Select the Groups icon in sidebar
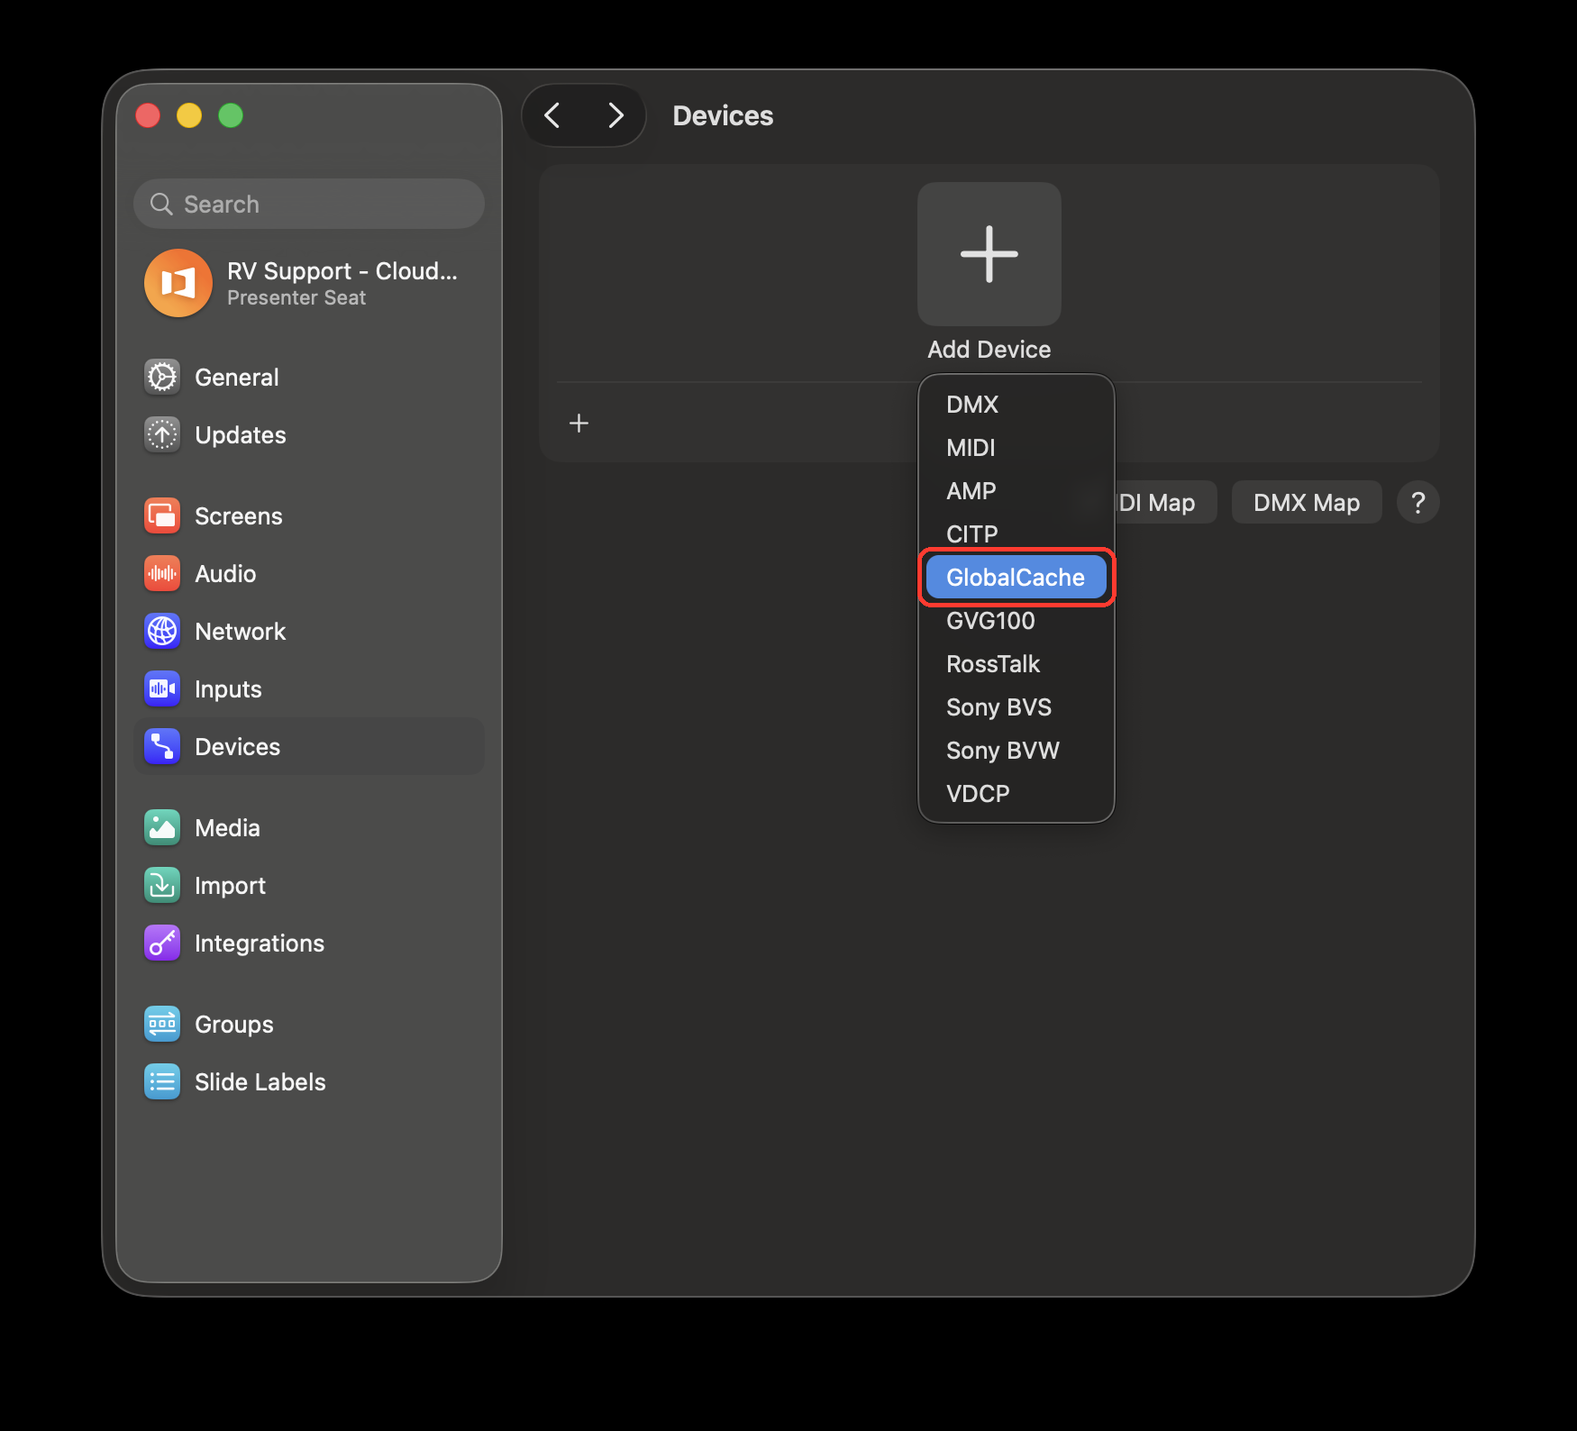 click(x=162, y=1024)
